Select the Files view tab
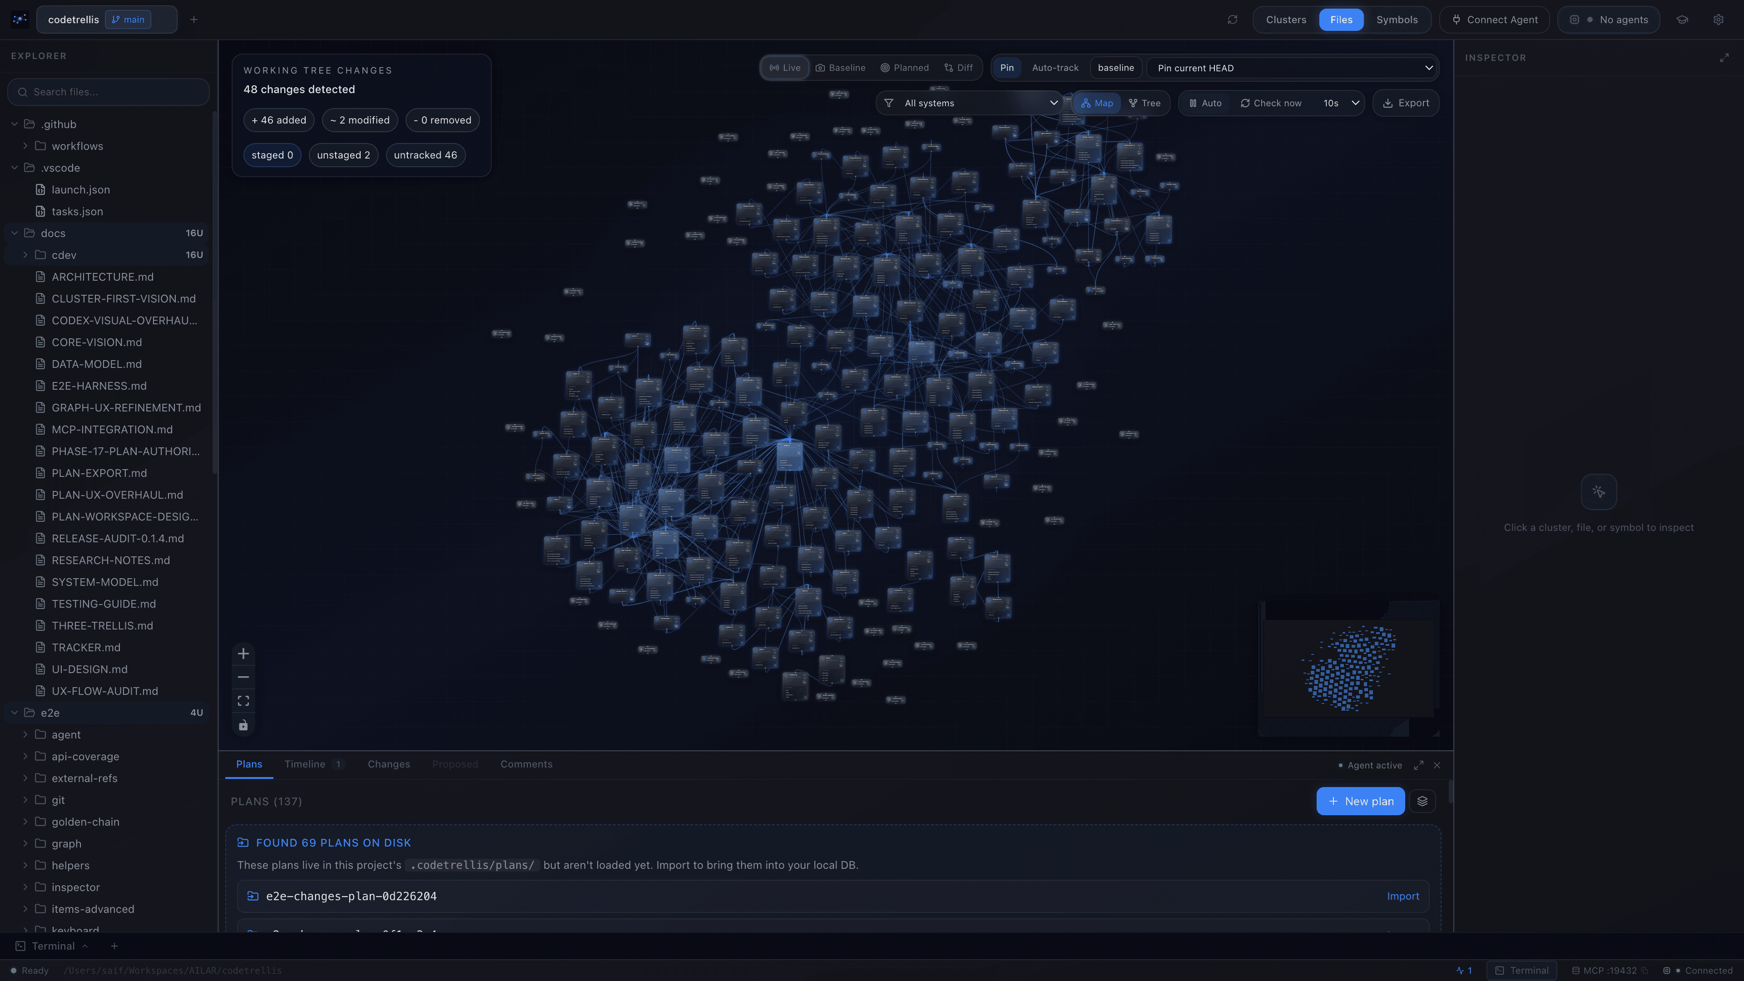 [x=1341, y=20]
